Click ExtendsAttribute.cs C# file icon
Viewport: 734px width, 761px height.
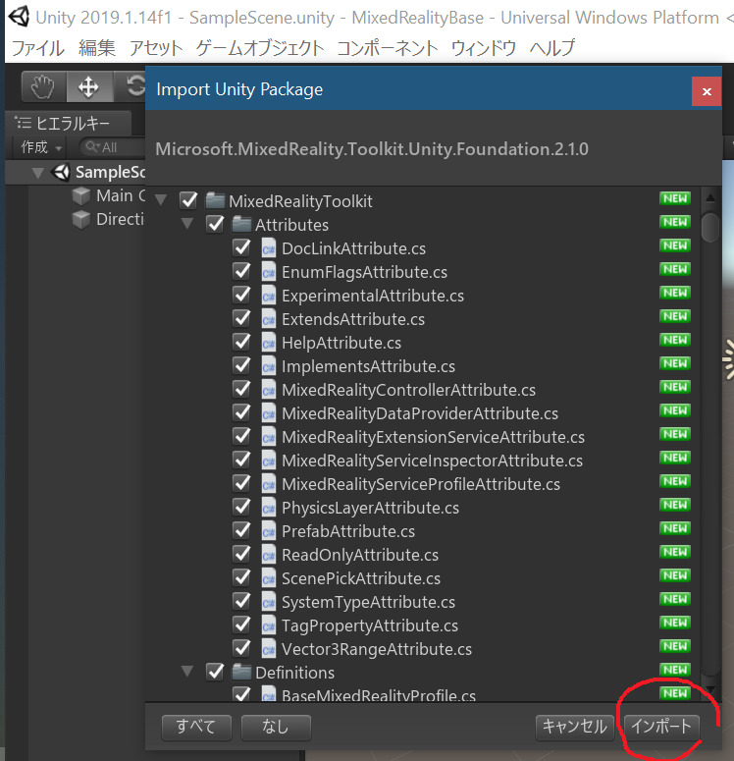click(268, 319)
